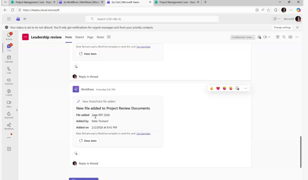Click View item on Zava RFP card
Image resolution: width=308 pixels, height=180 pixels.
point(88,141)
